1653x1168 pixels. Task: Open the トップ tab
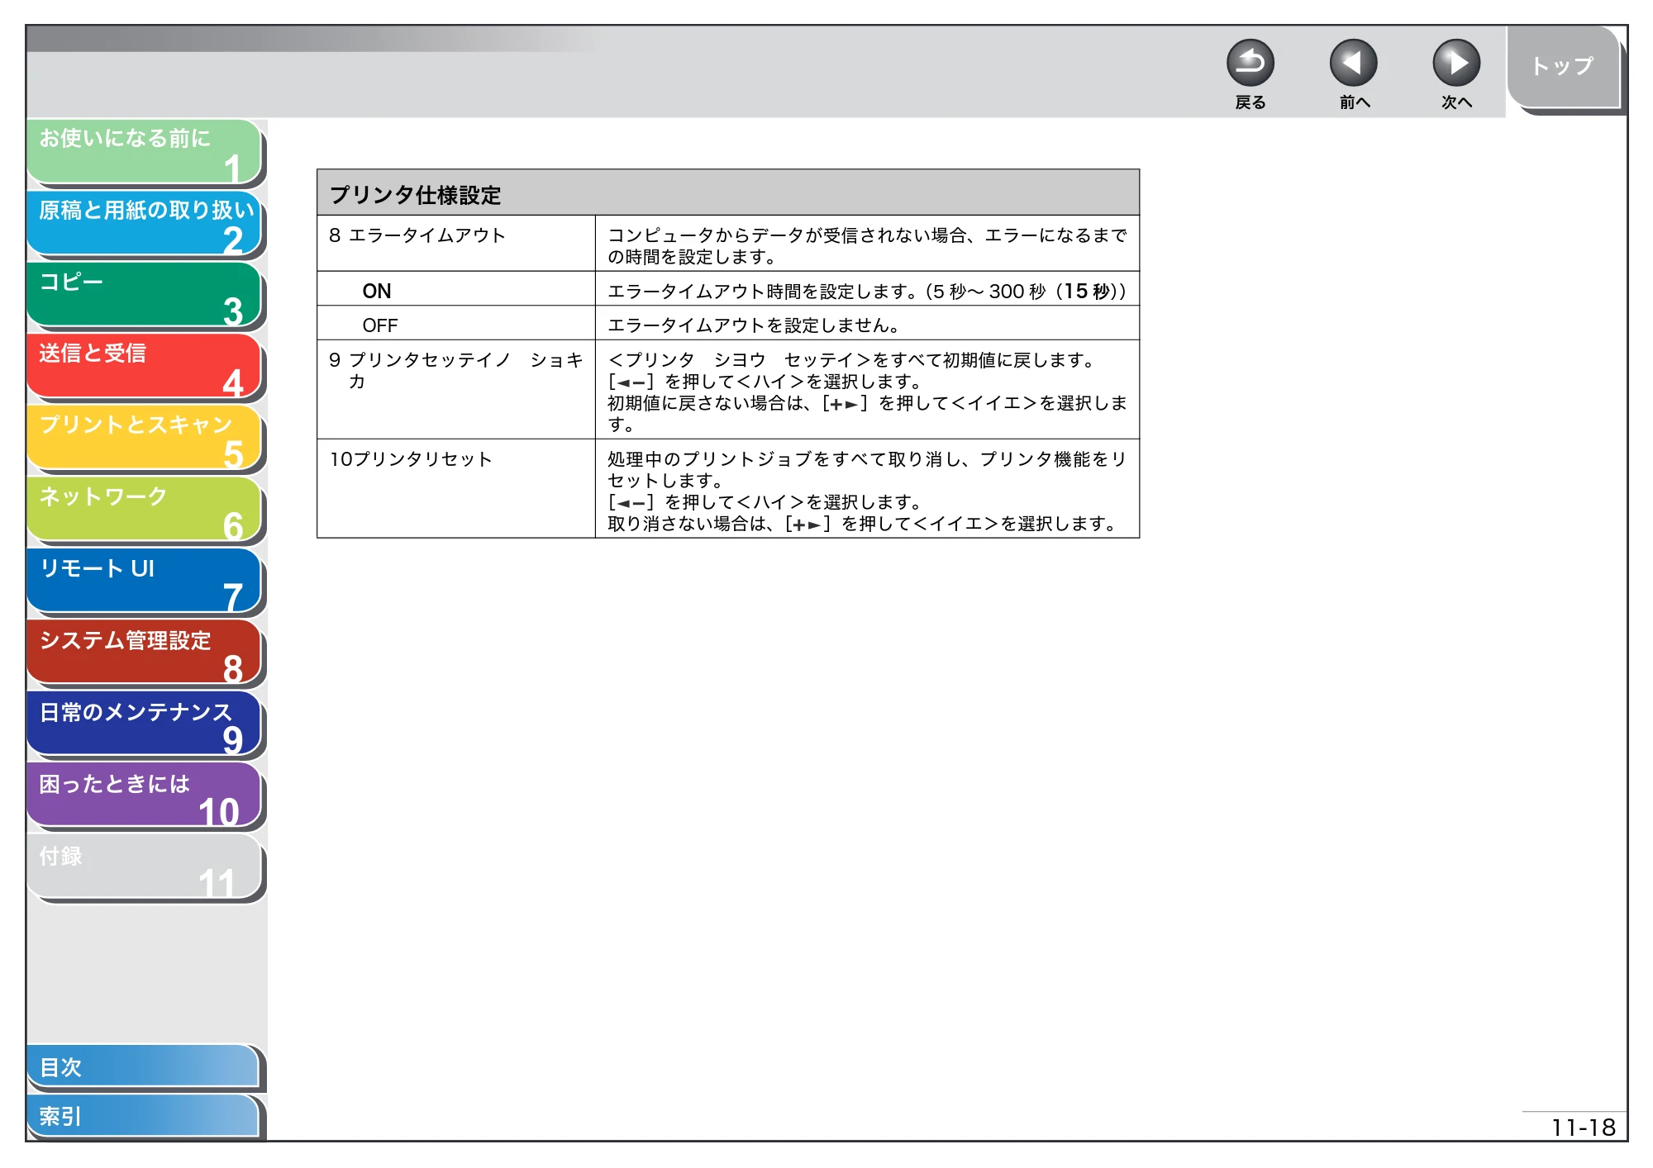pyautogui.click(x=1563, y=67)
